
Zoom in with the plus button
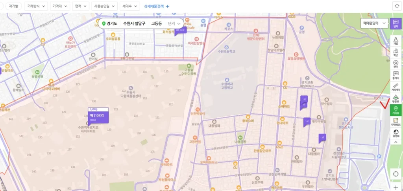[396, 187]
